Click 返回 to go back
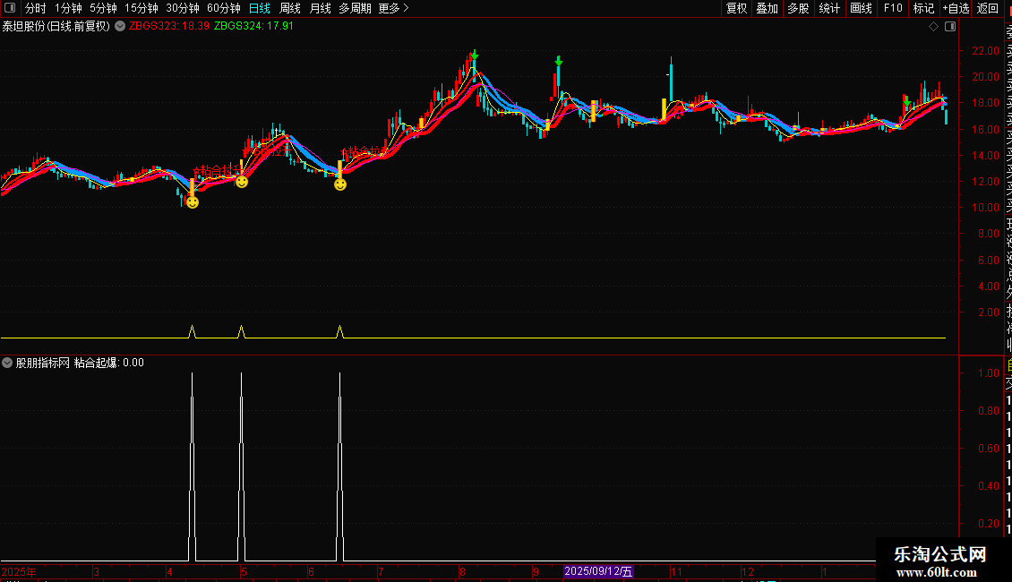 coord(988,8)
